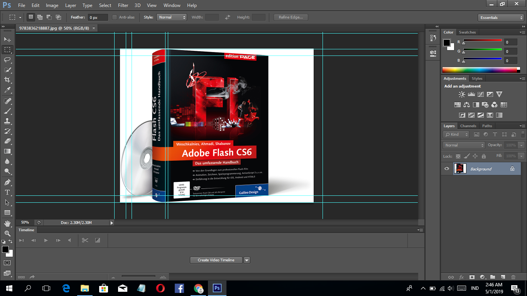Click the Refine Edge button
The height and width of the screenshot is (296, 527).
(291, 17)
